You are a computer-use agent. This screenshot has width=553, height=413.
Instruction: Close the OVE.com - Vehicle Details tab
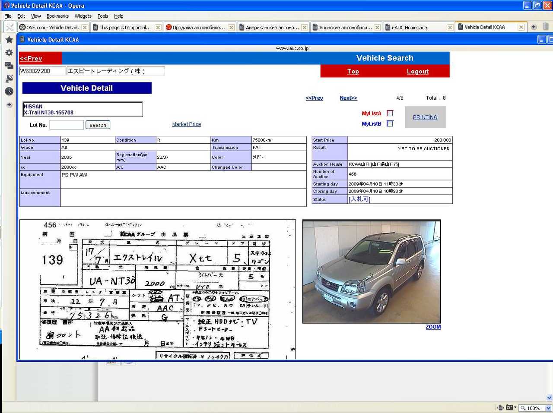[85, 27]
